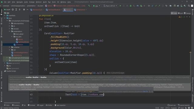Image resolution: width=194 pixels, height=109 pixels.
Task: Open the Profiler tool window
Action: coord(49,105)
